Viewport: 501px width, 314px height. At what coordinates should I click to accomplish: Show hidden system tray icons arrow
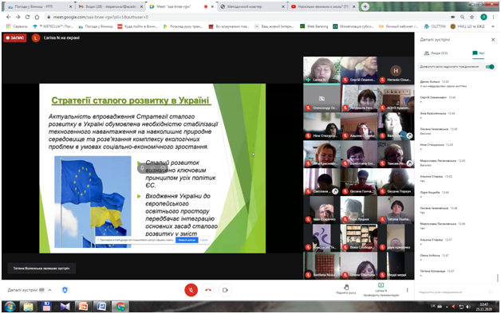tap(447, 307)
